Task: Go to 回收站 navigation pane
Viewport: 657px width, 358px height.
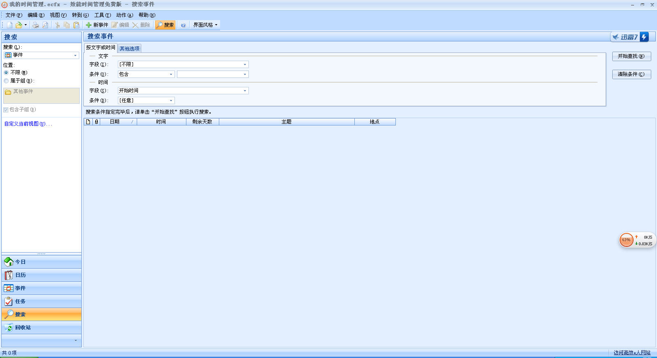Action: click(41, 328)
